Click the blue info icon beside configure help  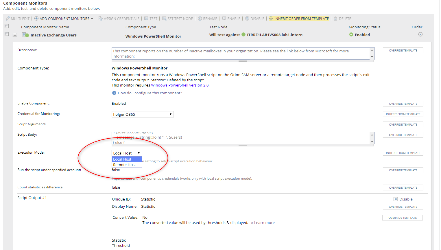[114, 93]
